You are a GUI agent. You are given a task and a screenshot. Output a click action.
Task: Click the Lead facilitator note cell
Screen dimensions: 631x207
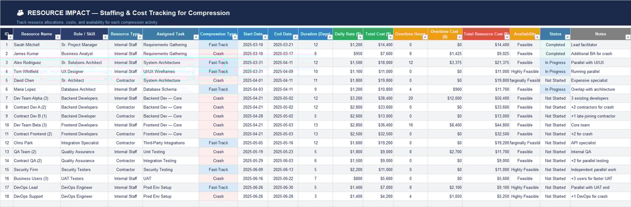pos(601,45)
